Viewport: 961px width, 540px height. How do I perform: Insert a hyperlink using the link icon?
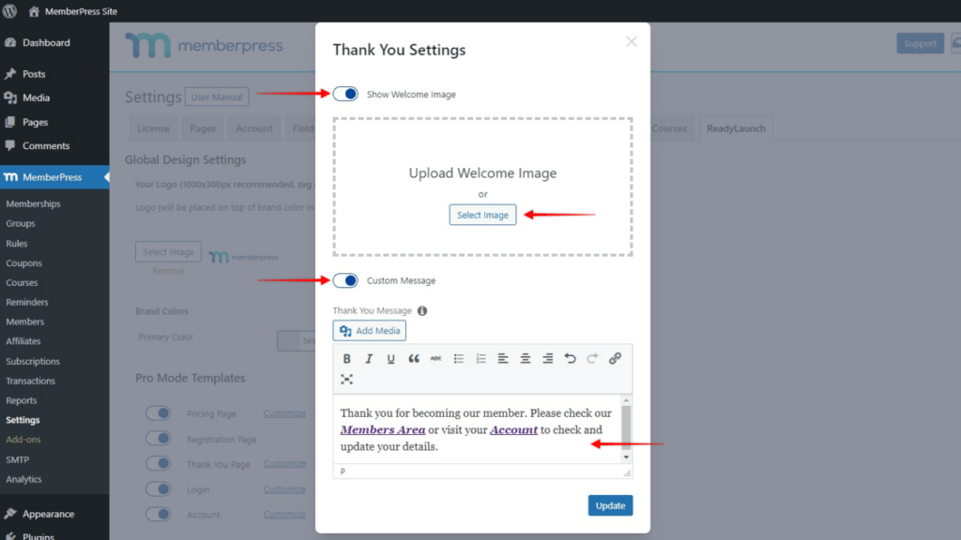(616, 358)
